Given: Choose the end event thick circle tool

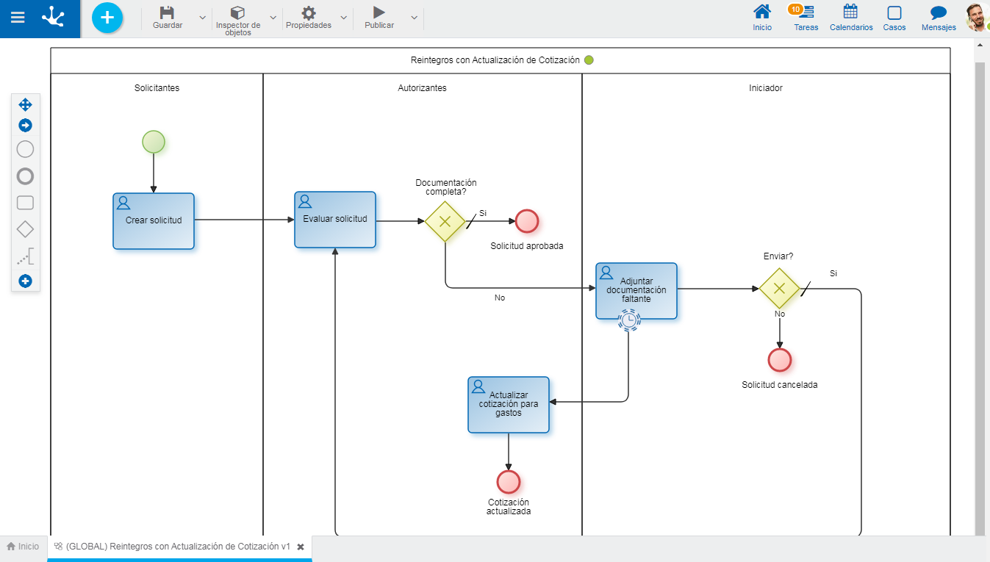Looking at the screenshot, I should [25, 176].
